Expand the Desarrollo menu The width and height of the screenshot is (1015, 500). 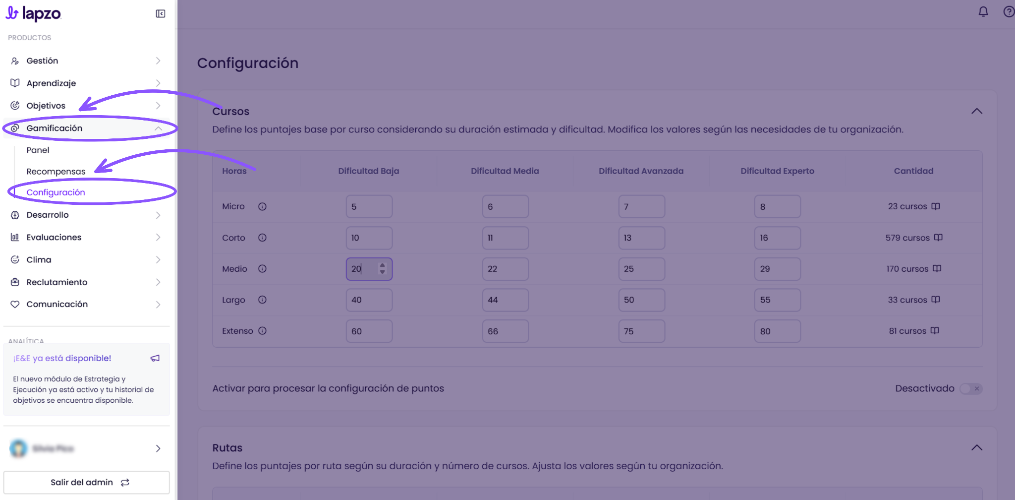pos(86,215)
